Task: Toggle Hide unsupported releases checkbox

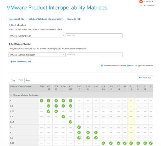Action: pyautogui.click(x=127, y=66)
